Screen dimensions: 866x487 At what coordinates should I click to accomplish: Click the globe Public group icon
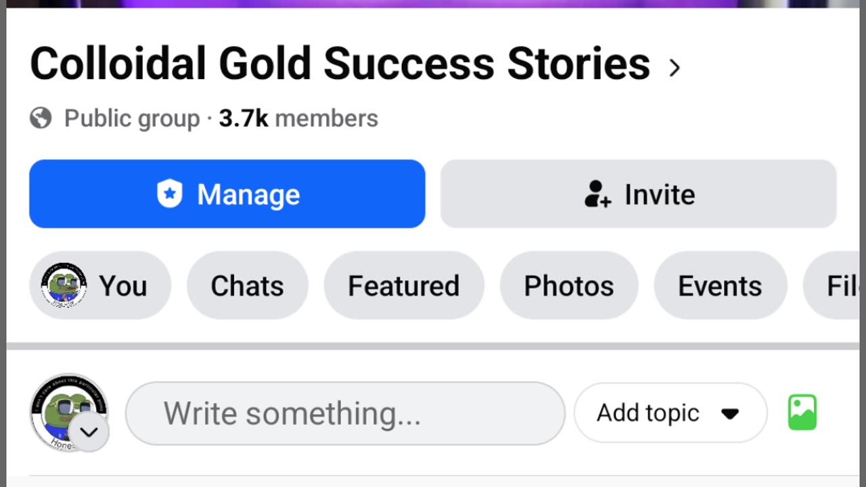pos(41,118)
